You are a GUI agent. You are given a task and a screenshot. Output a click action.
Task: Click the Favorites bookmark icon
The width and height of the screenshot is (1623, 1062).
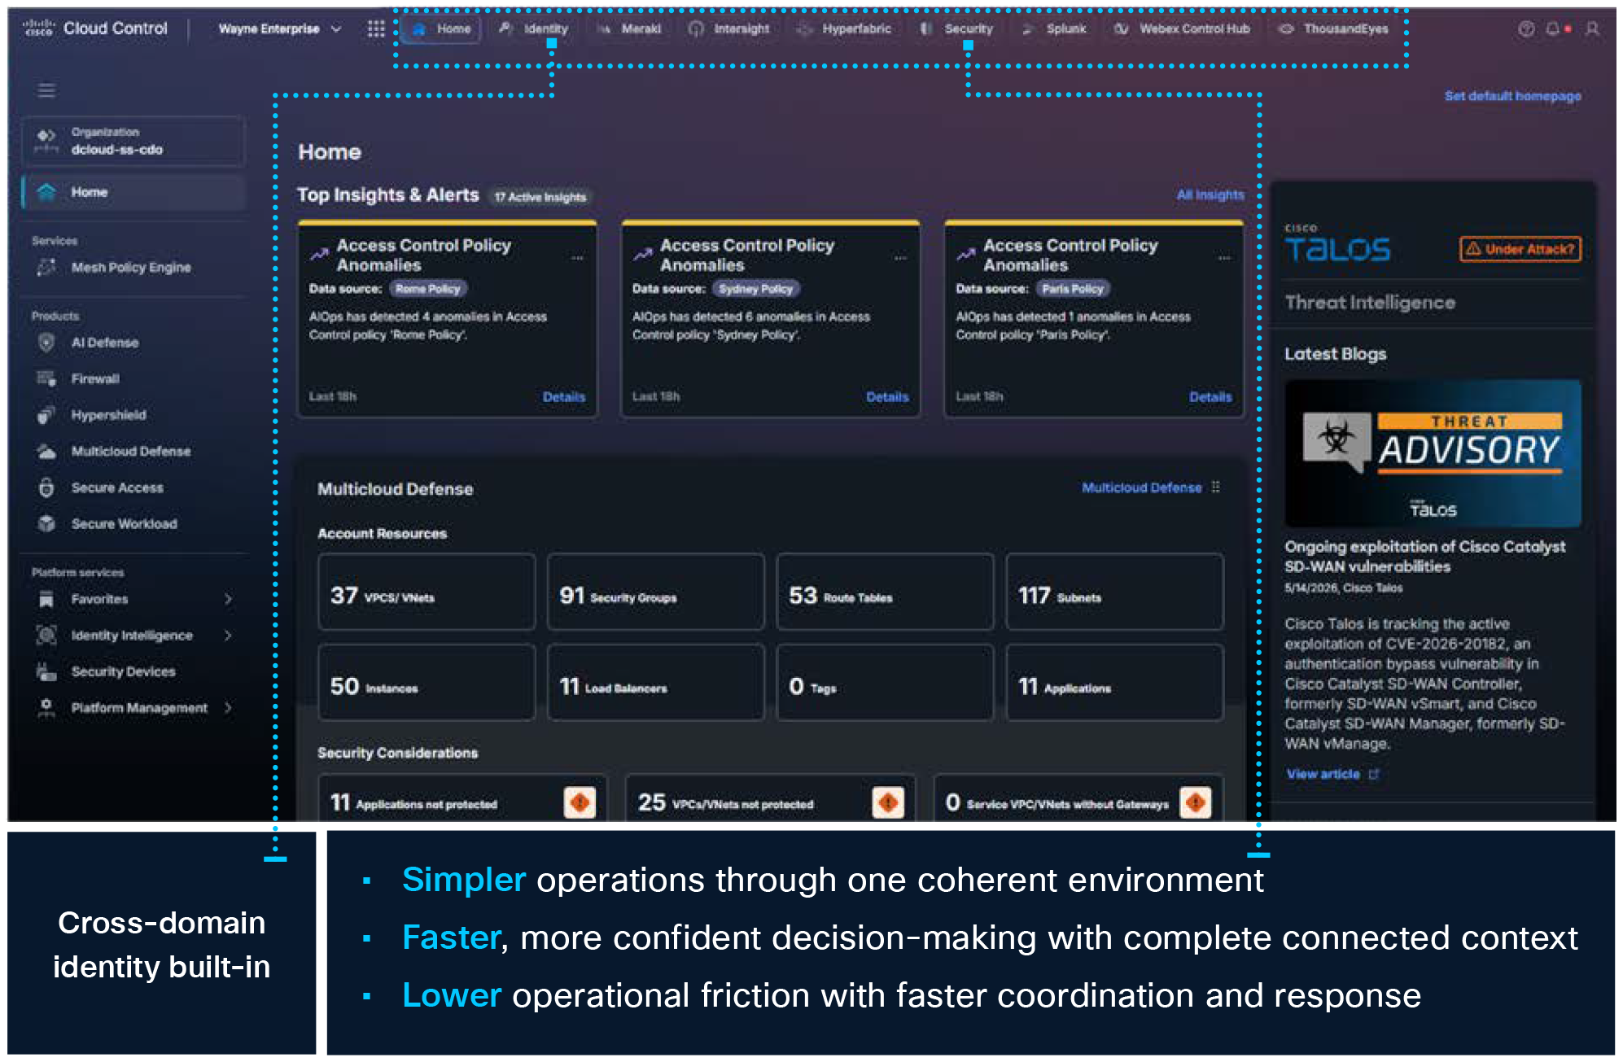click(x=46, y=599)
